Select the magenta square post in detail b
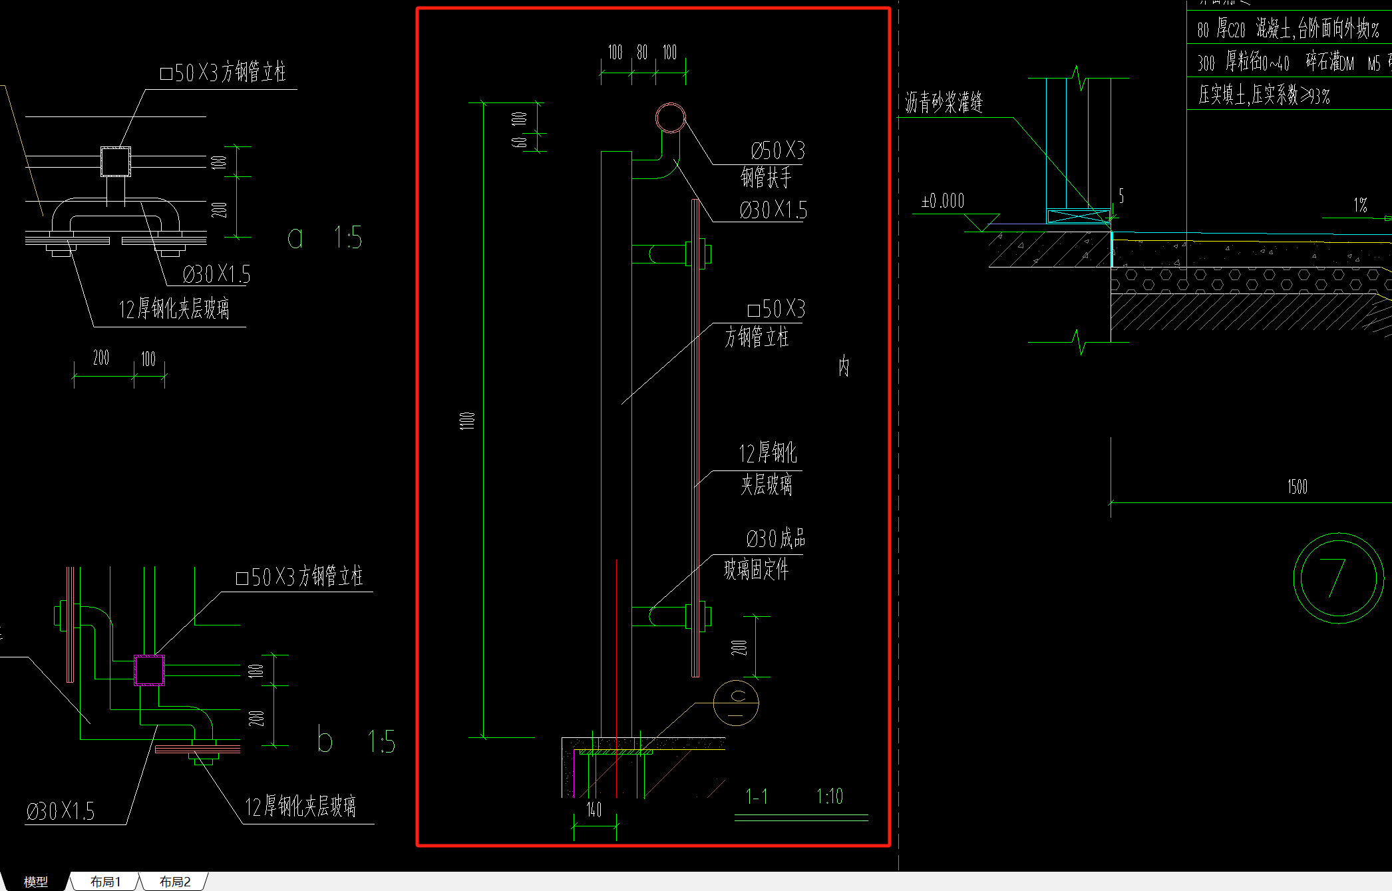This screenshot has height=891, width=1392. pos(149,670)
